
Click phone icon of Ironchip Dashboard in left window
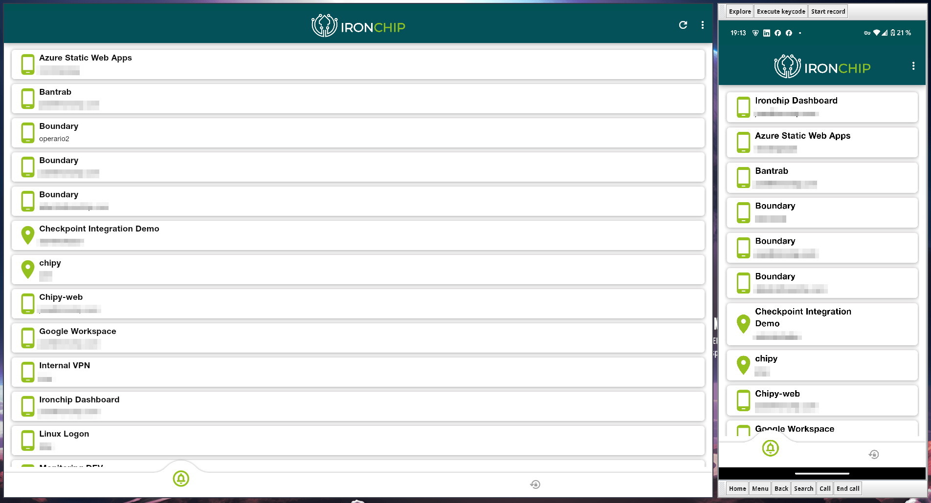point(28,406)
